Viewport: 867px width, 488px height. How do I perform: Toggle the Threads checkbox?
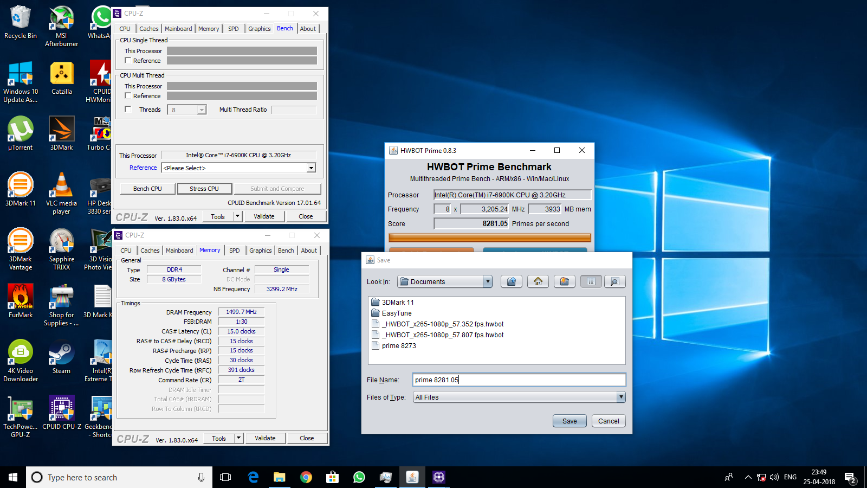pyautogui.click(x=128, y=109)
